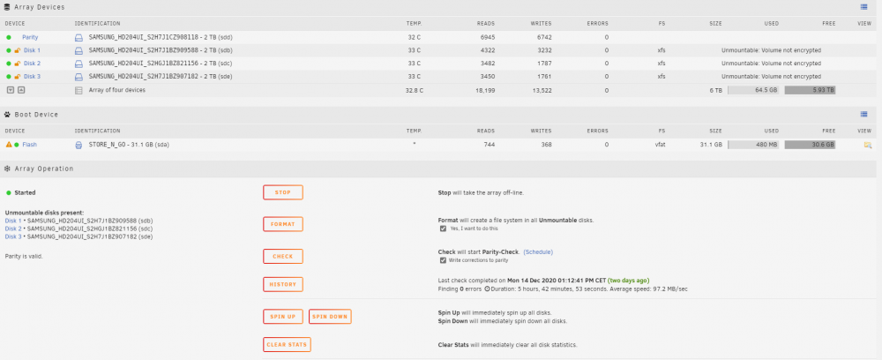Click the '(two days ago)' green text

[628, 280]
